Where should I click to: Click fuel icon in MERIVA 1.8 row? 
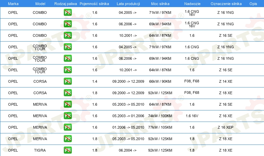(x=68, y=139)
